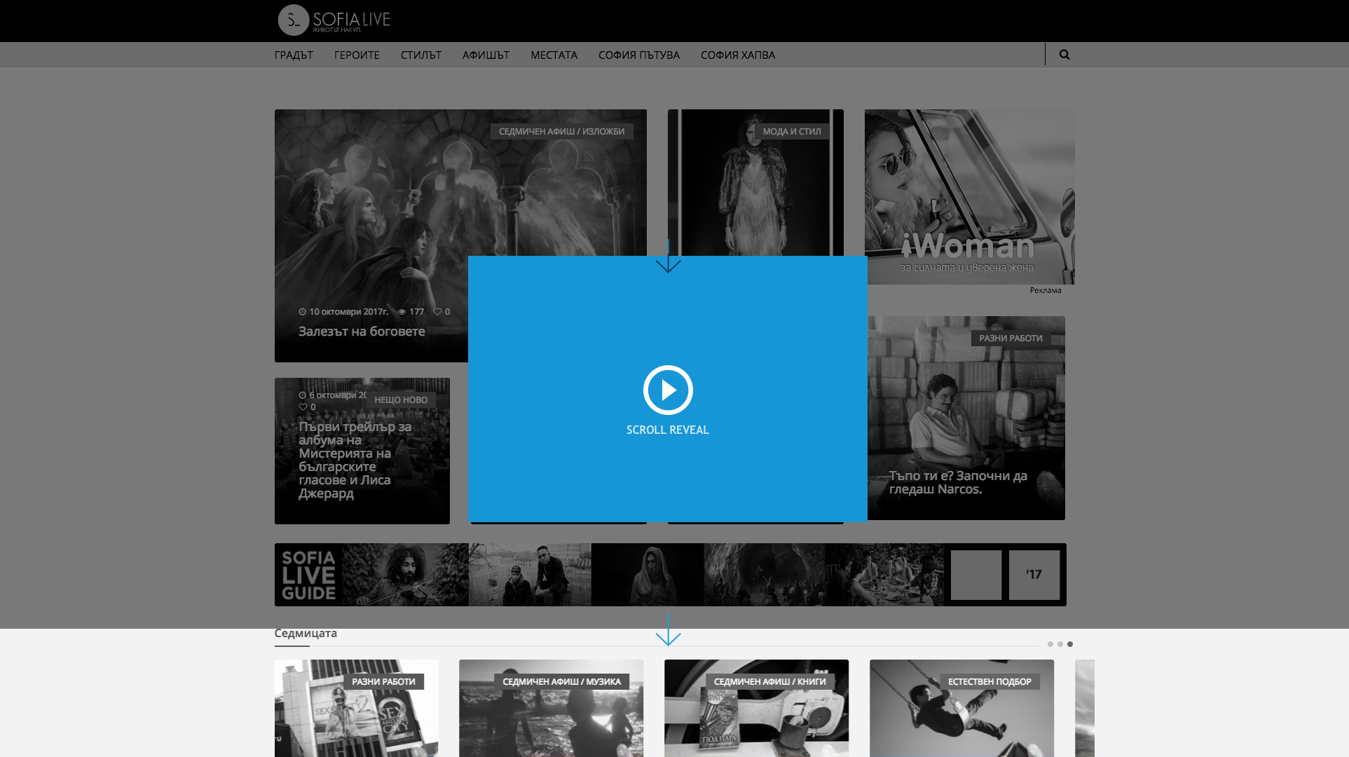Open the search magnifier icon
This screenshot has height=757, width=1349.
coord(1064,55)
